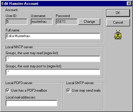The height and width of the screenshot is (112, 133).
Task: Click the empty Local mail-addresses field
Action: pyautogui.click(x=31, y=103)
